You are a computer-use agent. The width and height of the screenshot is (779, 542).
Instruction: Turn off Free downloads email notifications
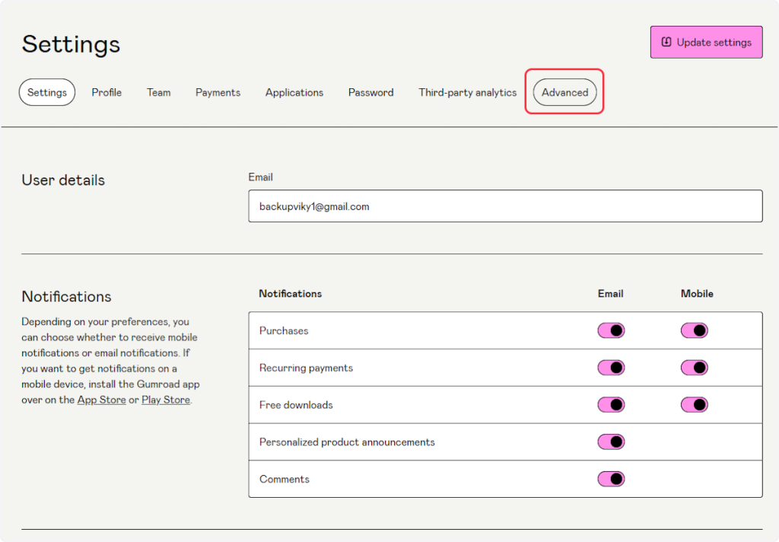click(611, 405)
